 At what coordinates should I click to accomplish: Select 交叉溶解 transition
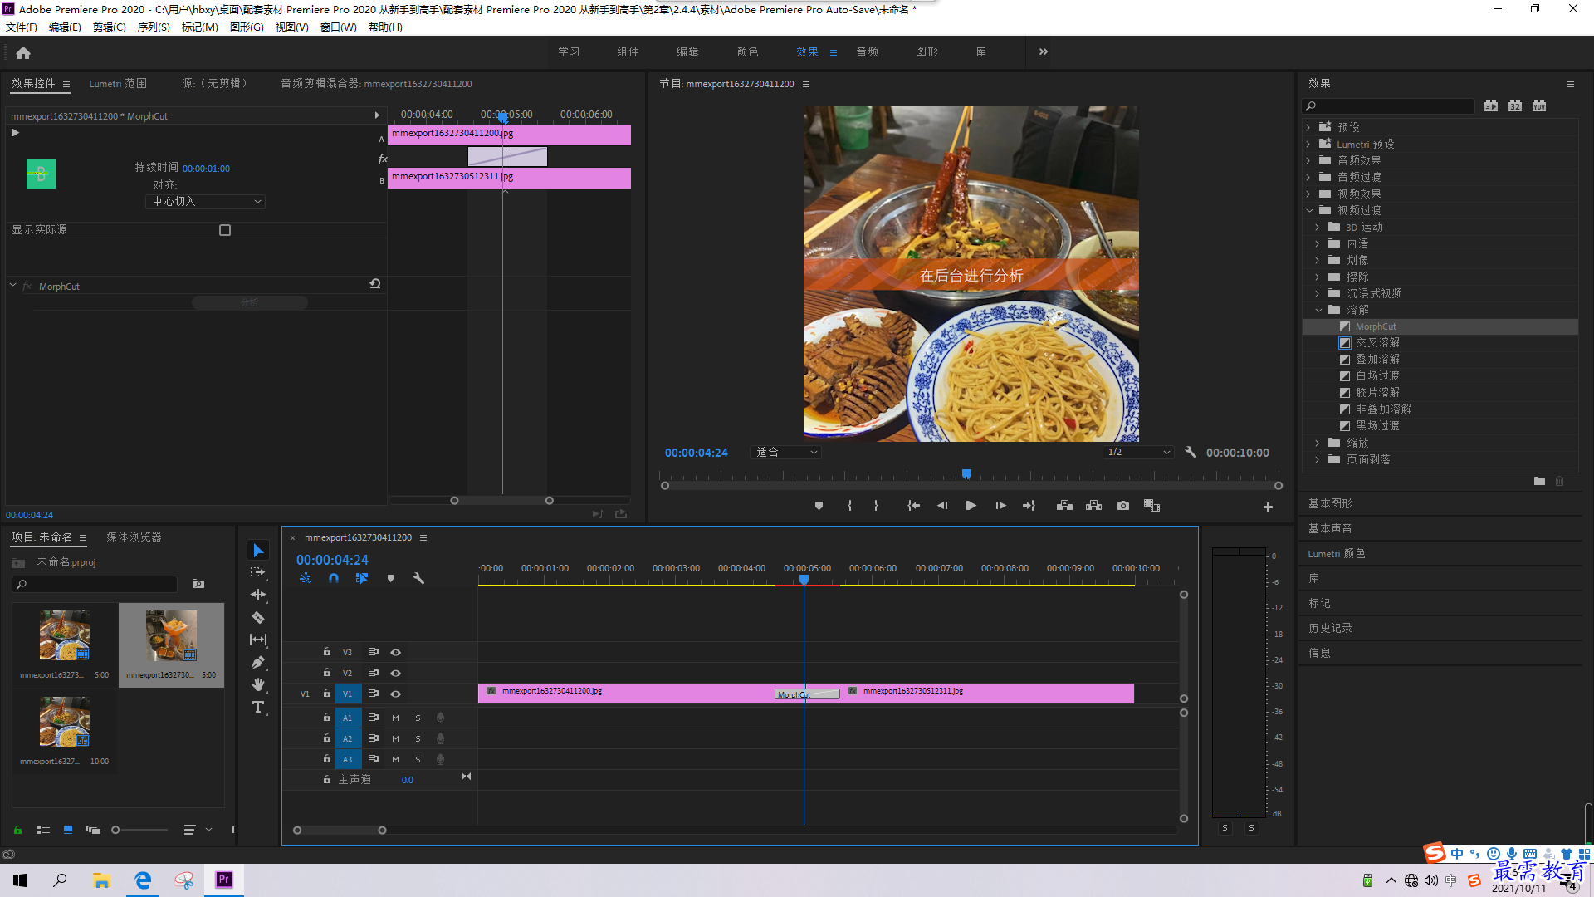click(x=1377, y=343)
